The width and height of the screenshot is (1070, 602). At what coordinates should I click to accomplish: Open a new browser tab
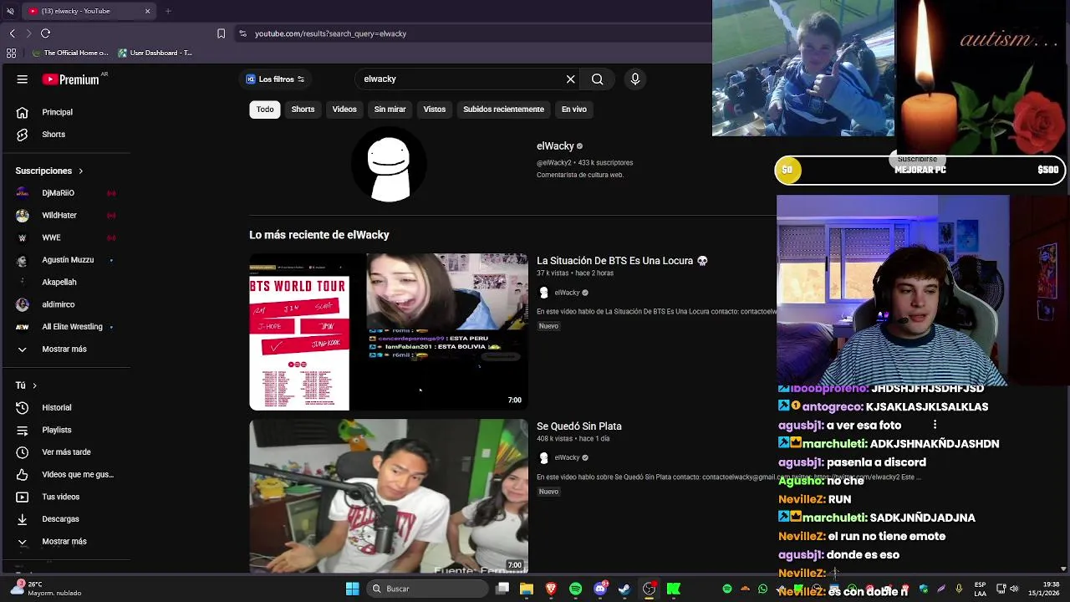(168, 11)
